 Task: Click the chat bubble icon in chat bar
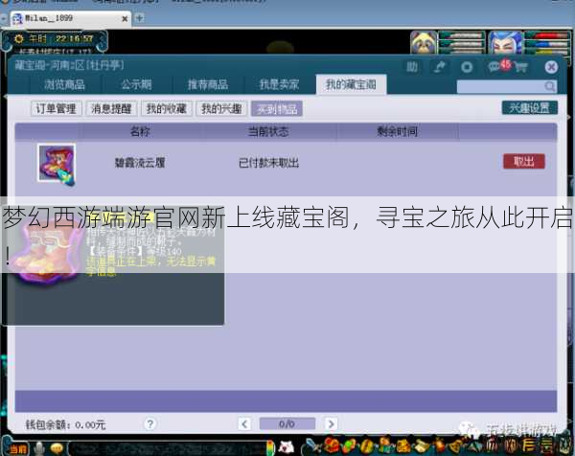[57, 448]
